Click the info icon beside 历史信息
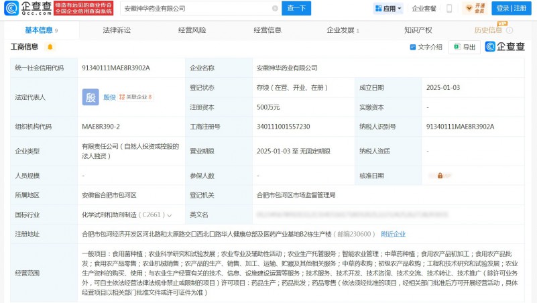This screenshot has width=537, height=303. click(x=510, y=30)
